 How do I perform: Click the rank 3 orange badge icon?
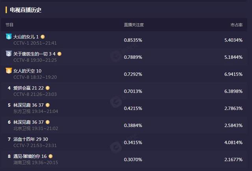(9, 71)
